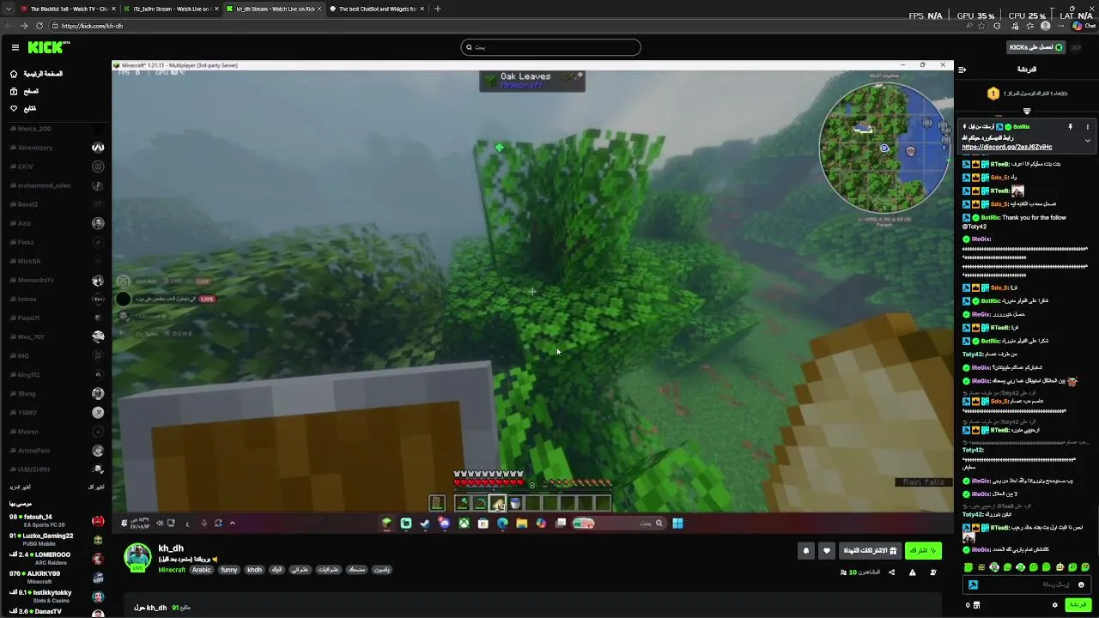
Task: Select the kh_dh Stream browser tab
Action: pos(273,9)
